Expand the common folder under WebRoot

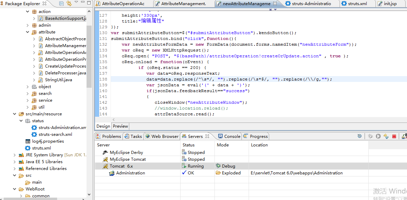click(x=21, y=196)
